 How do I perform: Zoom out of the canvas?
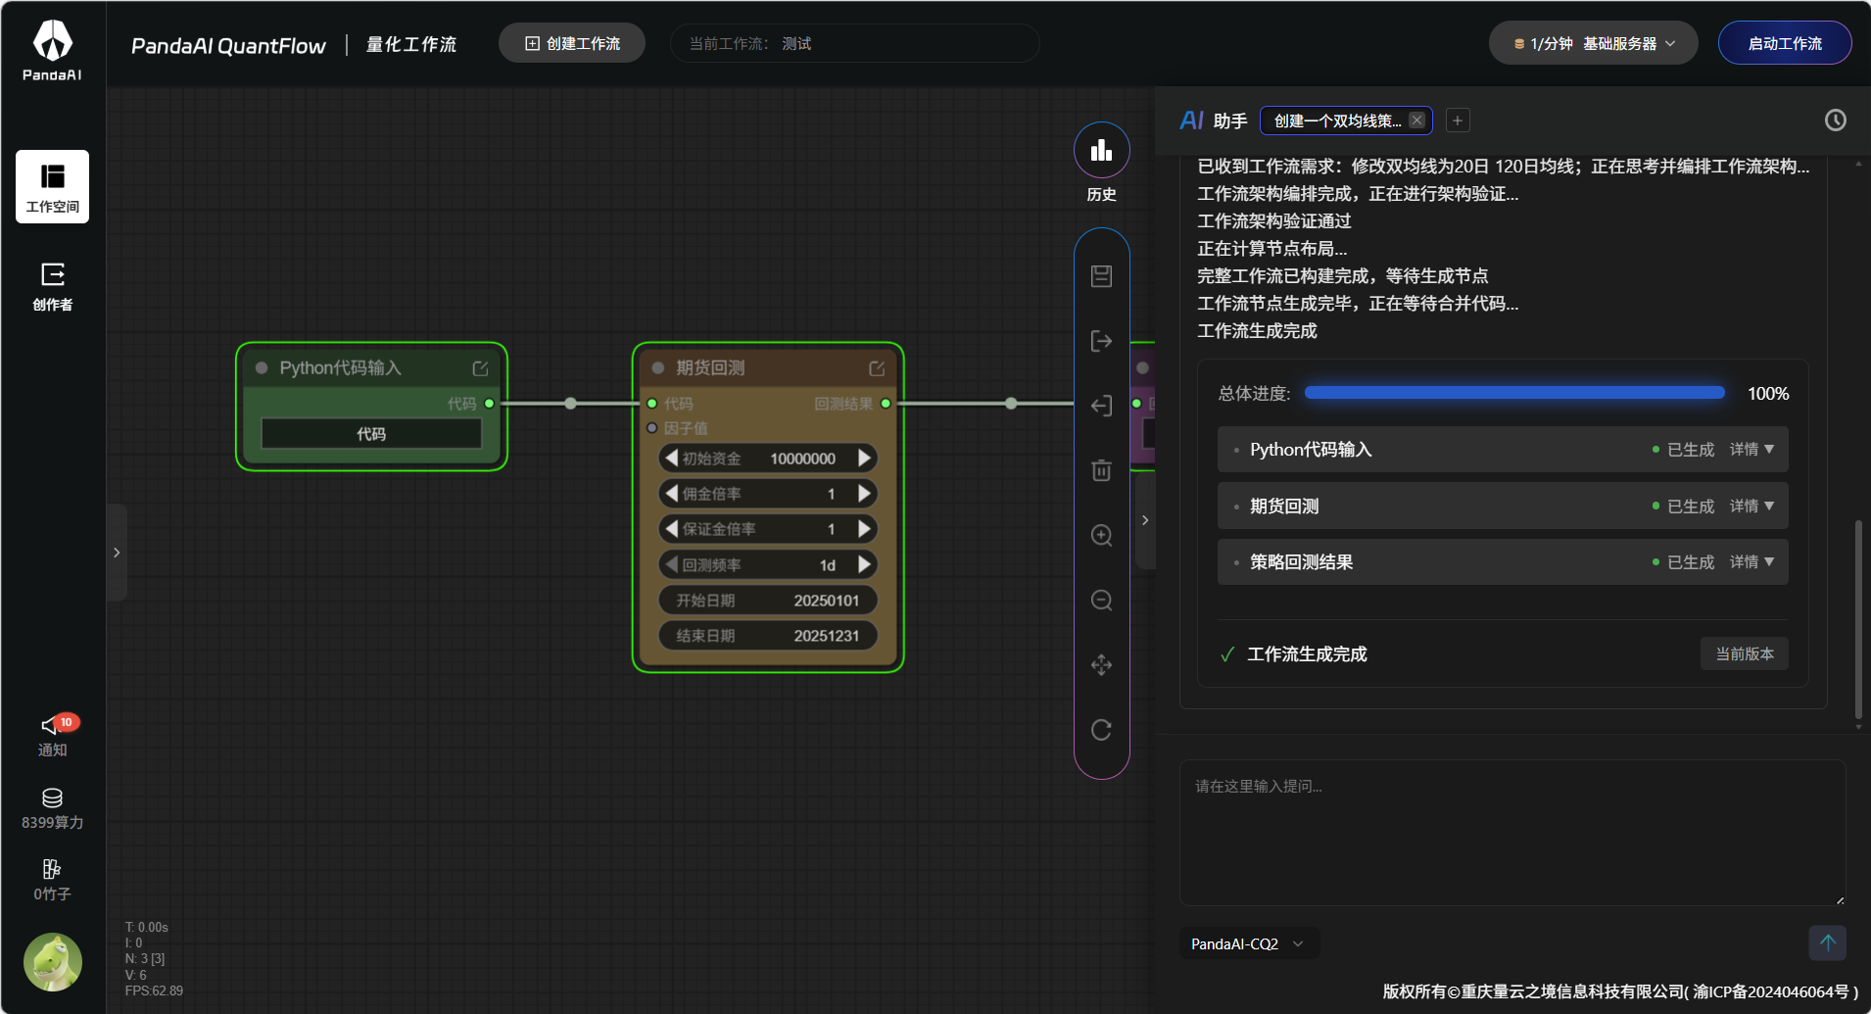1101,601
